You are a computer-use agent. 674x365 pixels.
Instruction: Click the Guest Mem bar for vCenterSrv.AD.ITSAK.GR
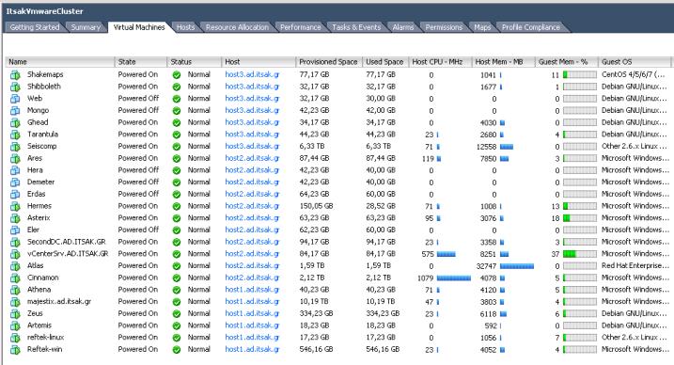coord(579,254)
